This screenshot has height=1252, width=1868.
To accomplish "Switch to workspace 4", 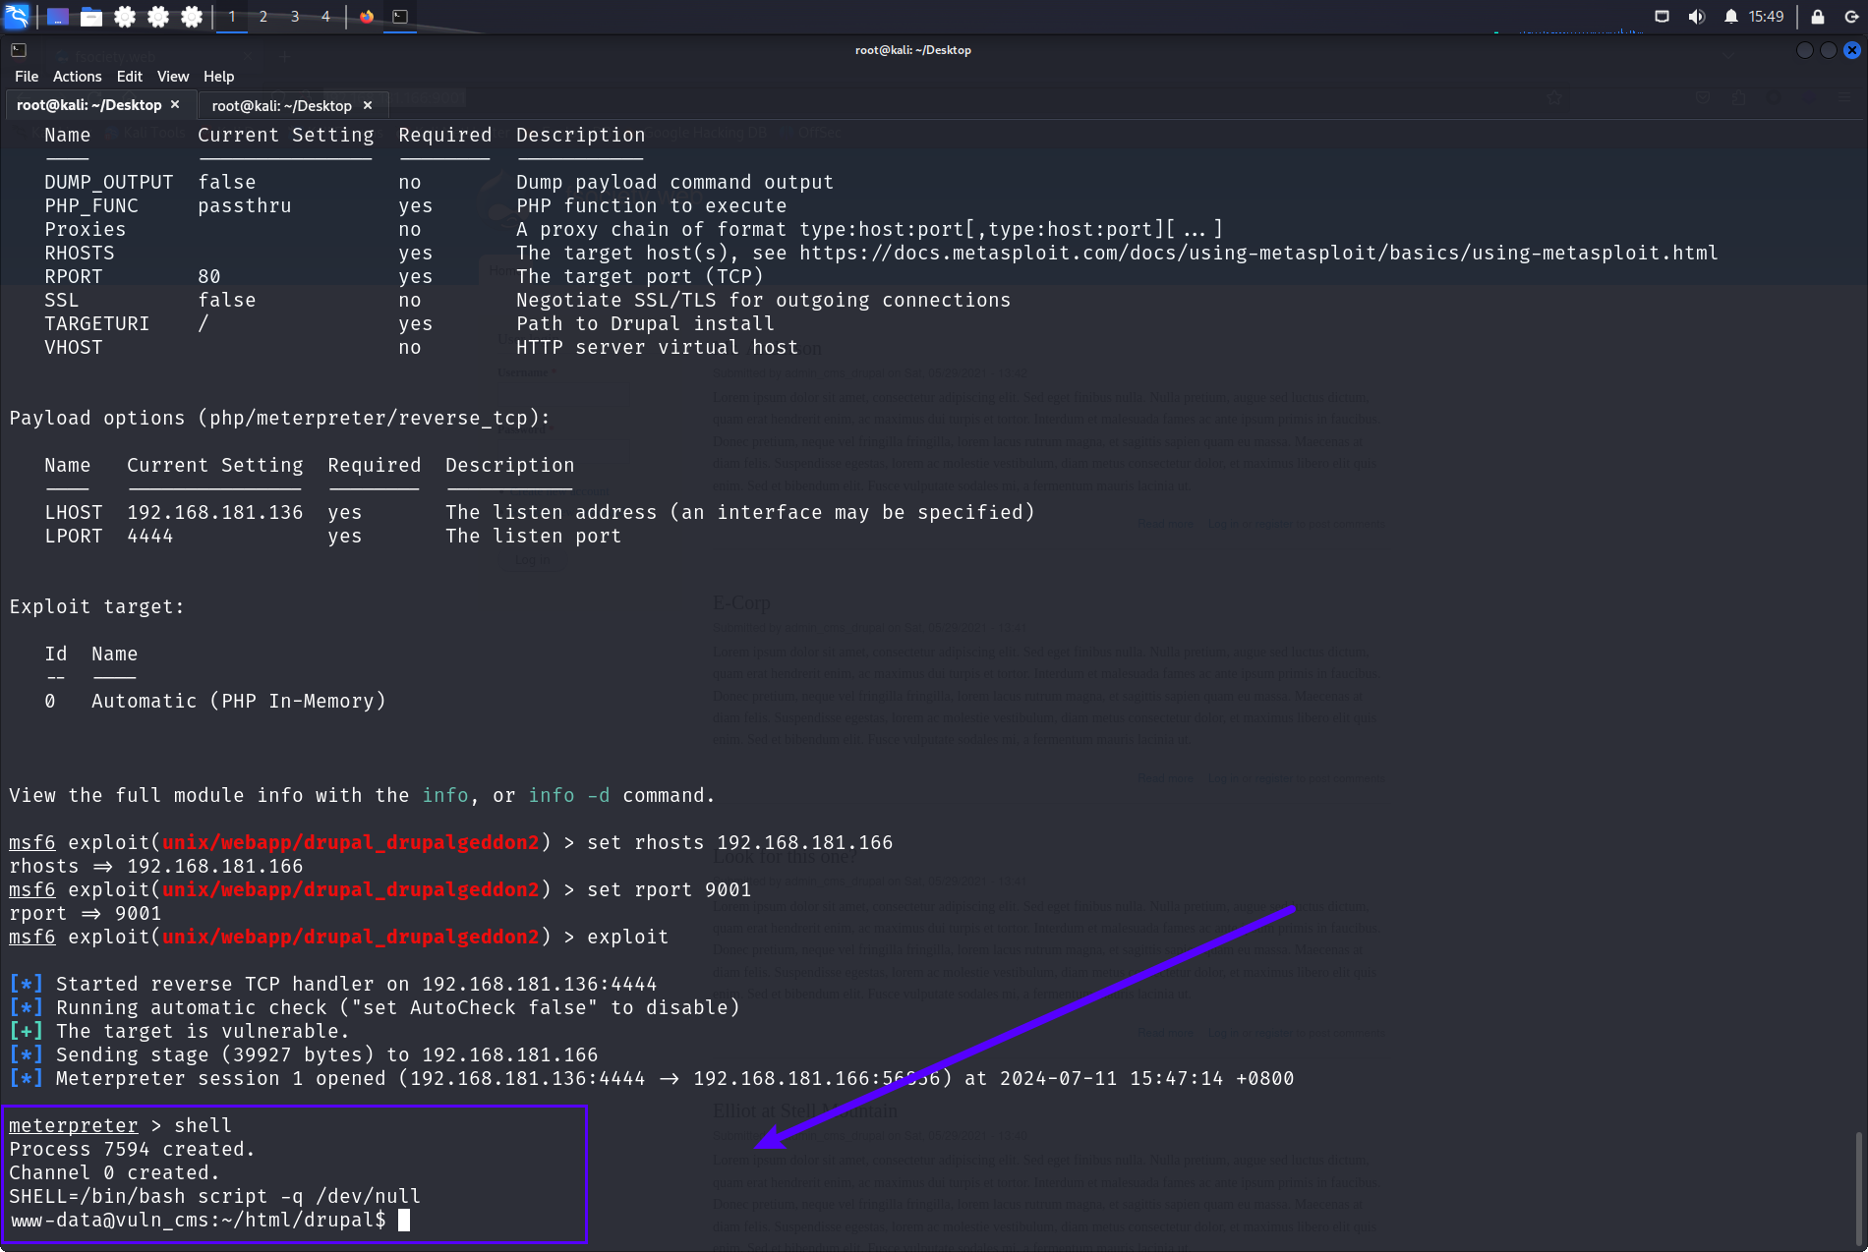I will click(x=325, y=17).
